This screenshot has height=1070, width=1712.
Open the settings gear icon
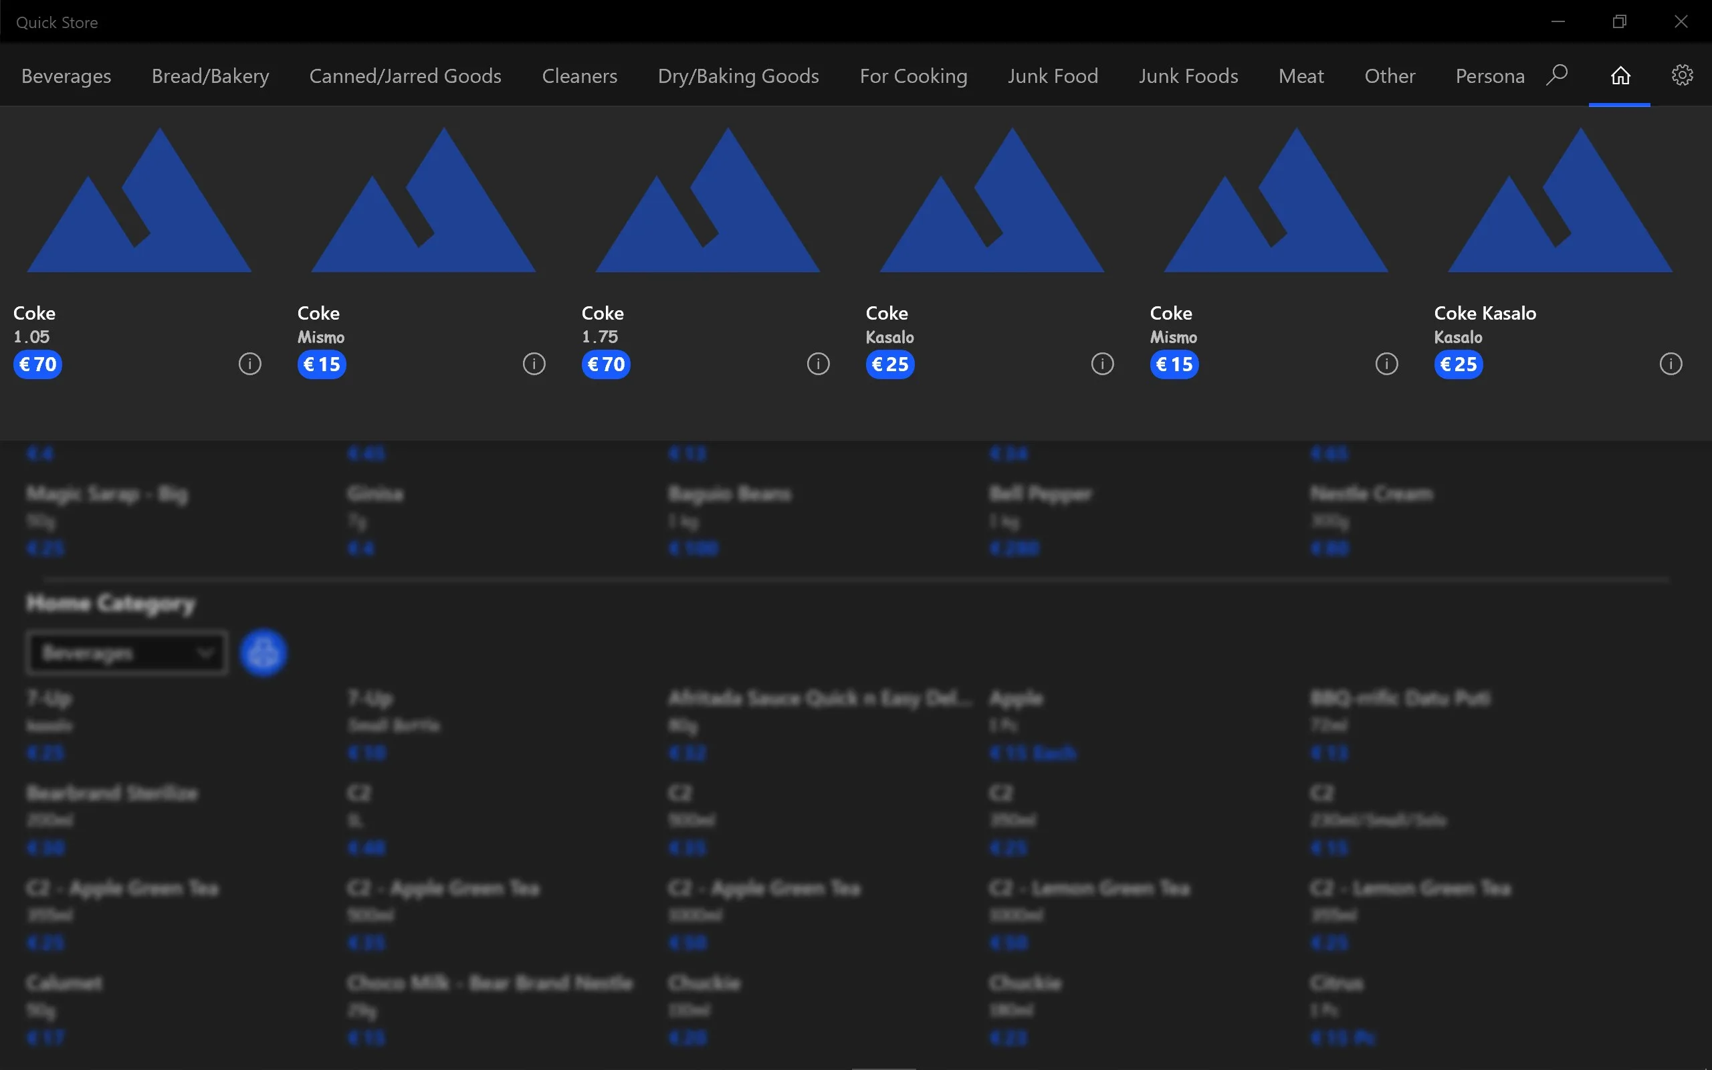pyautogui.click(x=1682, y=75)
